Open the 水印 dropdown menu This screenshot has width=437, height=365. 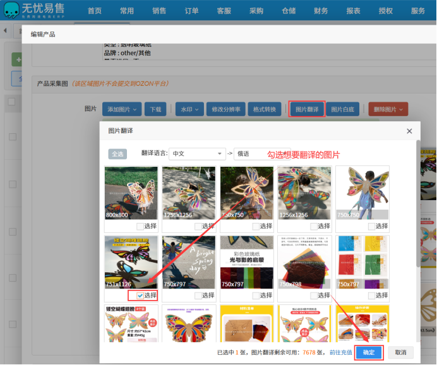click(x=189, y=109)
